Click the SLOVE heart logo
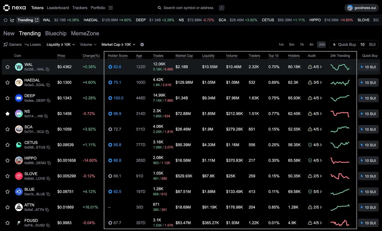 (x=19, y=176)
